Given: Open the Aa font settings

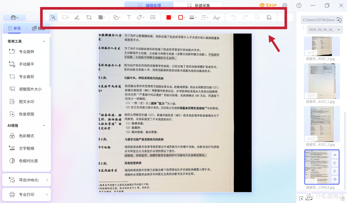Looking at the screenshot, I should (x=217, y=17).
